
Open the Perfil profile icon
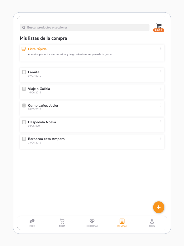click(152, 221)
